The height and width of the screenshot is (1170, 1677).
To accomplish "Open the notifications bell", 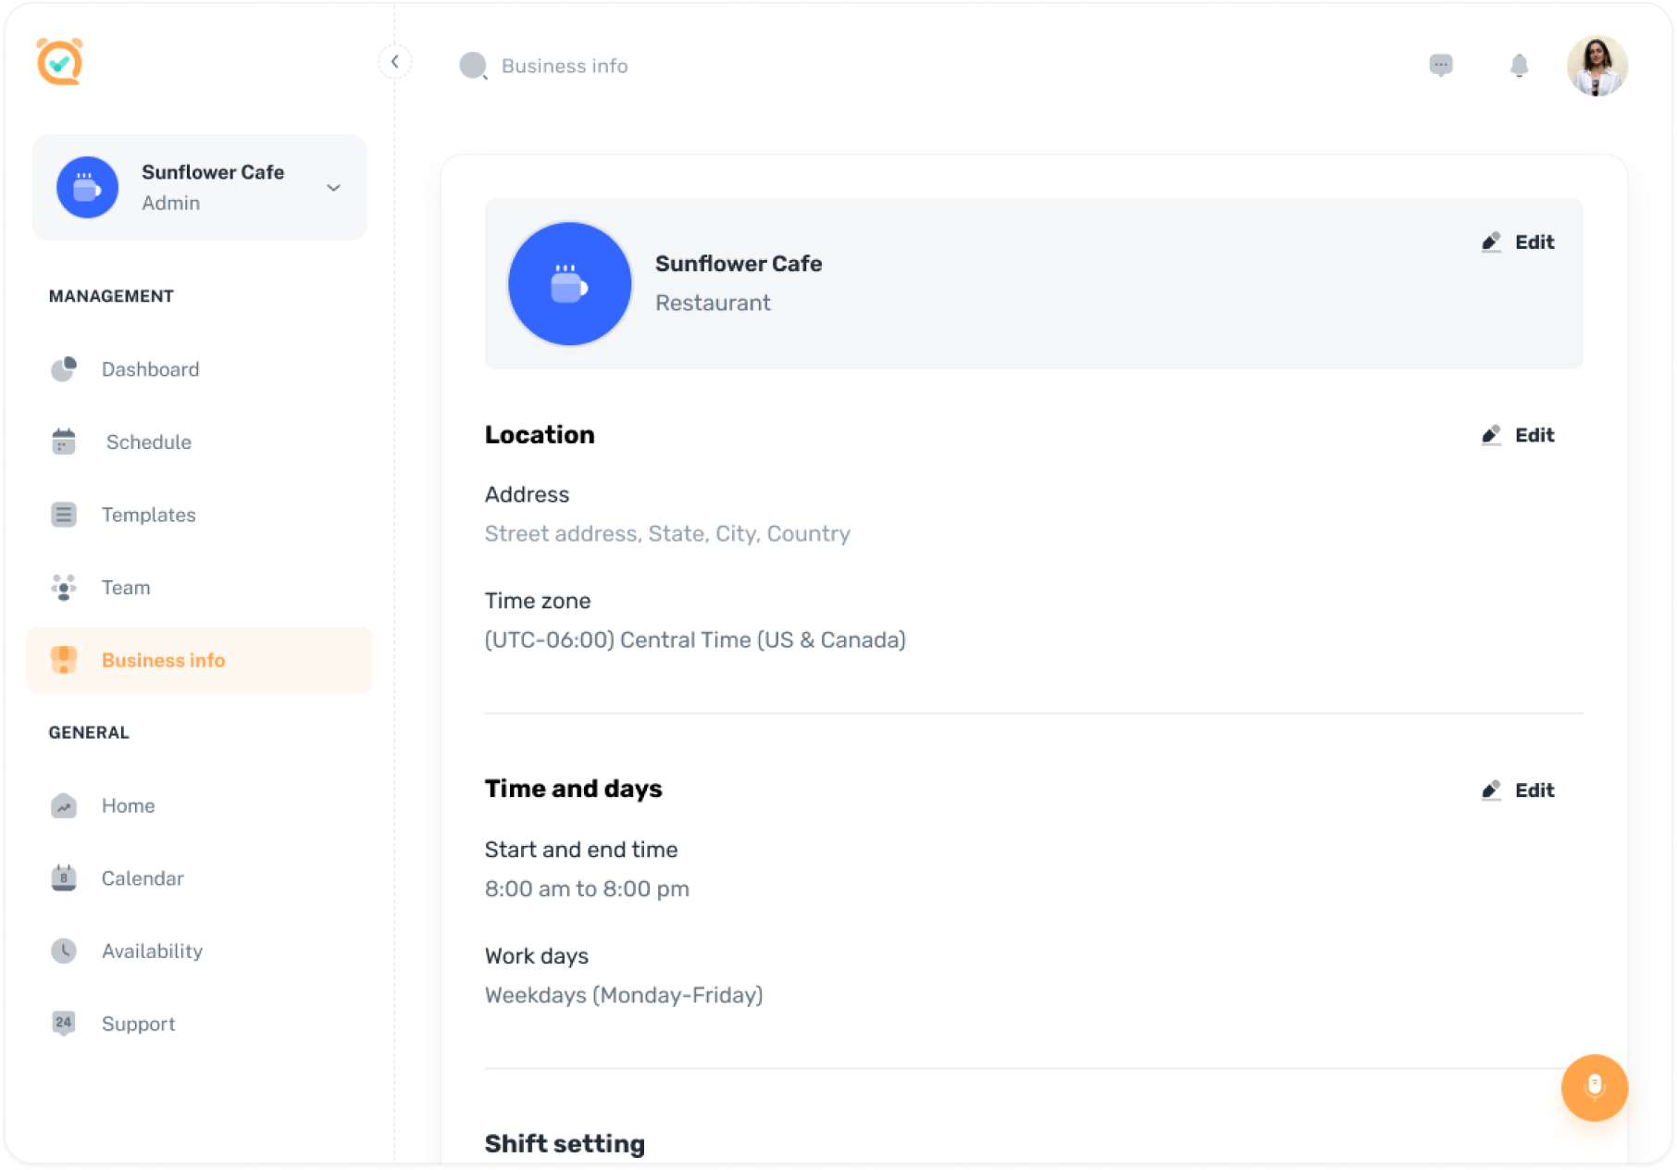I will tap(1519, 65).
